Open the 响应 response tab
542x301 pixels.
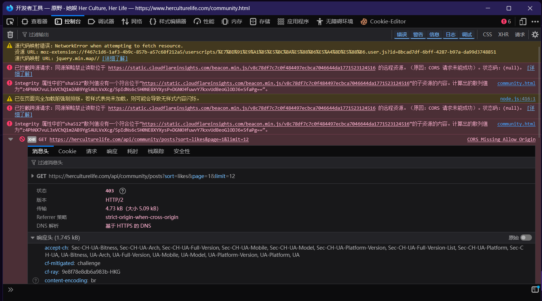112,151
